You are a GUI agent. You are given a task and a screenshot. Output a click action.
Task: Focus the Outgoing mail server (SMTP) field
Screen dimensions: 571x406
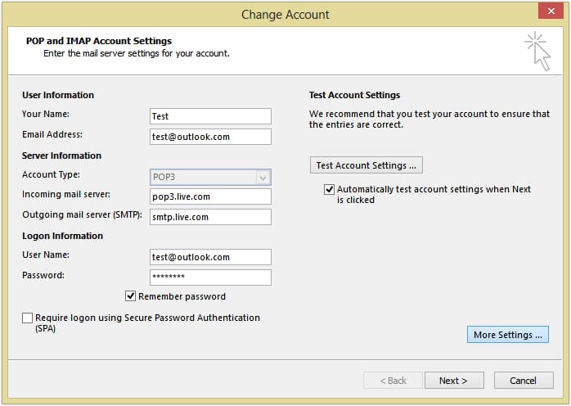(x=210, y=217)
